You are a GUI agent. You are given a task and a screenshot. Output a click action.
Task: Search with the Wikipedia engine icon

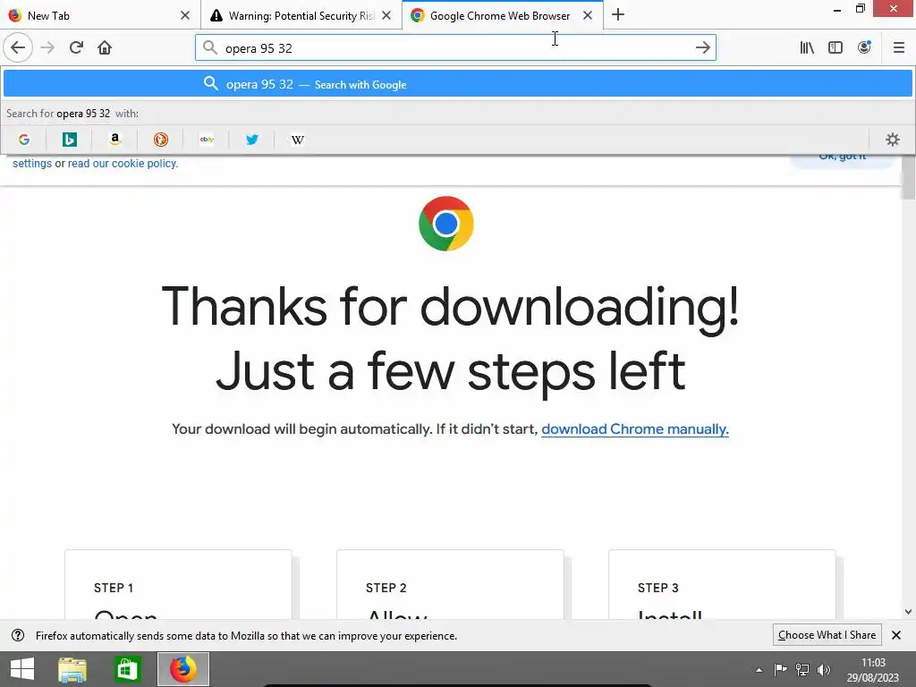click(x=297, y=140)
